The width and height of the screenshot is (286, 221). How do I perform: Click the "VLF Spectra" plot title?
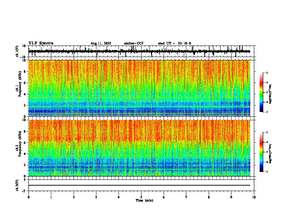[x=41, y=43]
